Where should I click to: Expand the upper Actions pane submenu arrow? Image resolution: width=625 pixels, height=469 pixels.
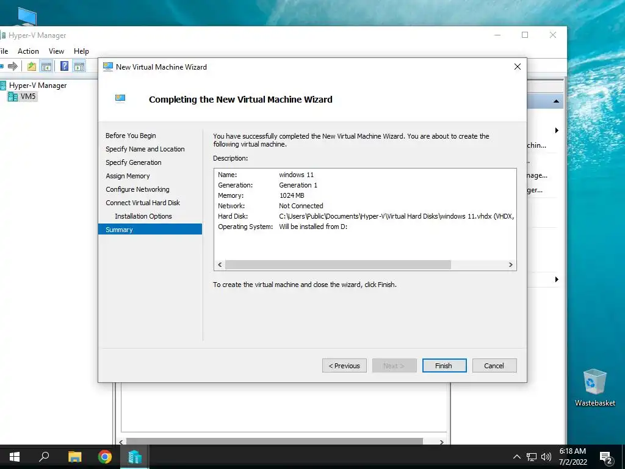click(557, 131)
